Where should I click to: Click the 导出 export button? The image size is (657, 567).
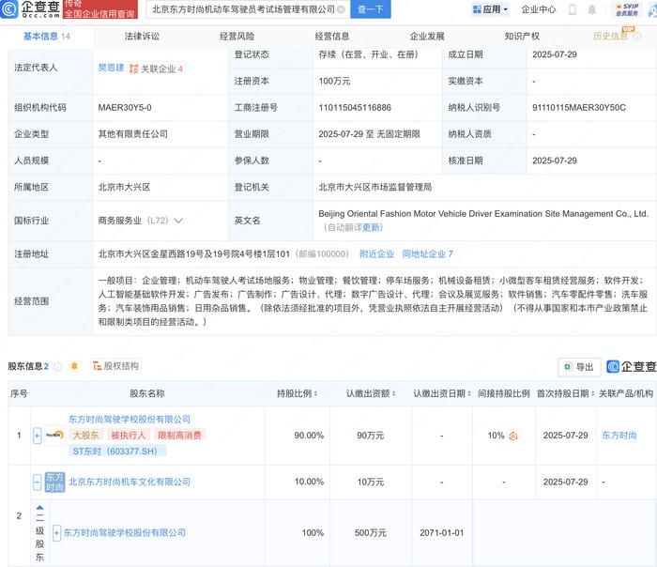pyautogui.click(x=579, y=367)
